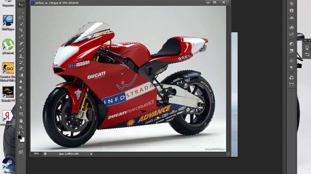Open the panel icon below the Histogram icon
The width and height of the screenshot is (311, 174).
(x=292, y=27)
